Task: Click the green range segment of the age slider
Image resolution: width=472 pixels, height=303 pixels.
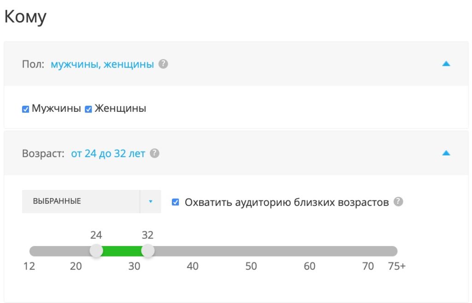Action: tap(122, 251)
